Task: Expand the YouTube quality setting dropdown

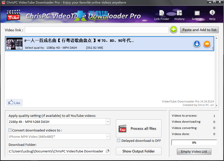Action: [108, 122]
